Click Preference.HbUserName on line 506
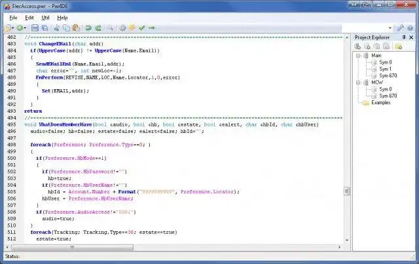 pos(101,198)
